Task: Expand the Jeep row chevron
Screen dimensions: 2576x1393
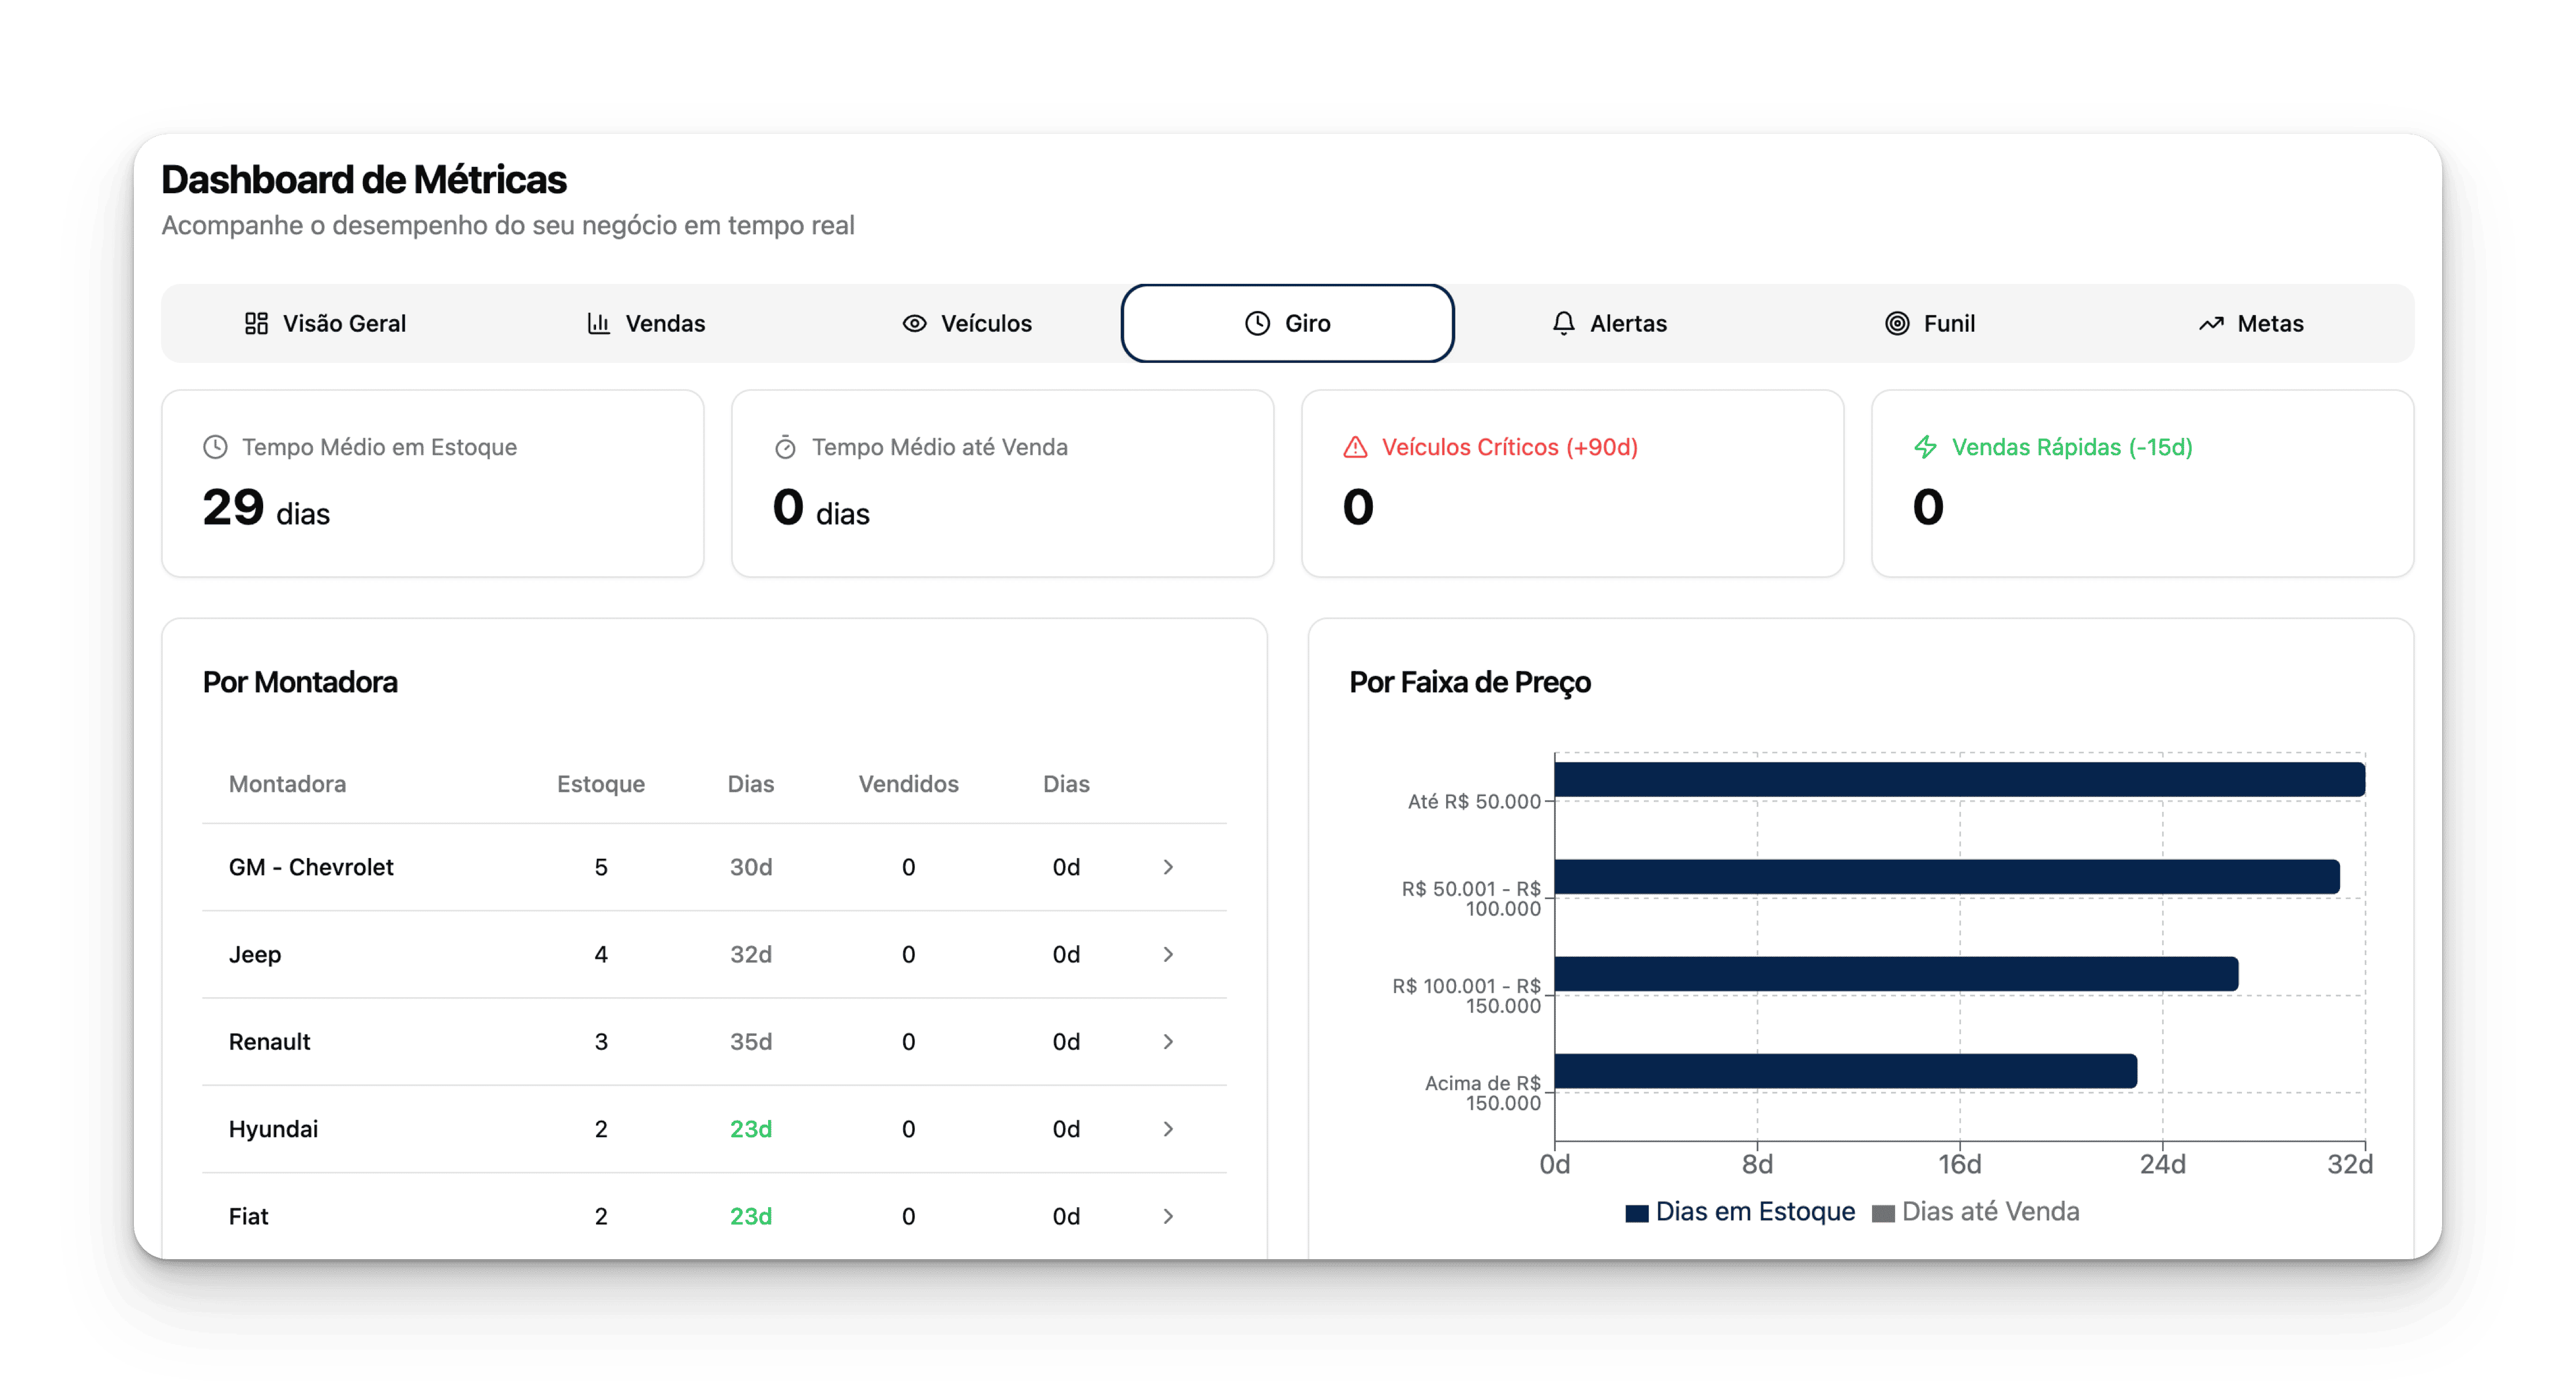Action: [1168, 954]
